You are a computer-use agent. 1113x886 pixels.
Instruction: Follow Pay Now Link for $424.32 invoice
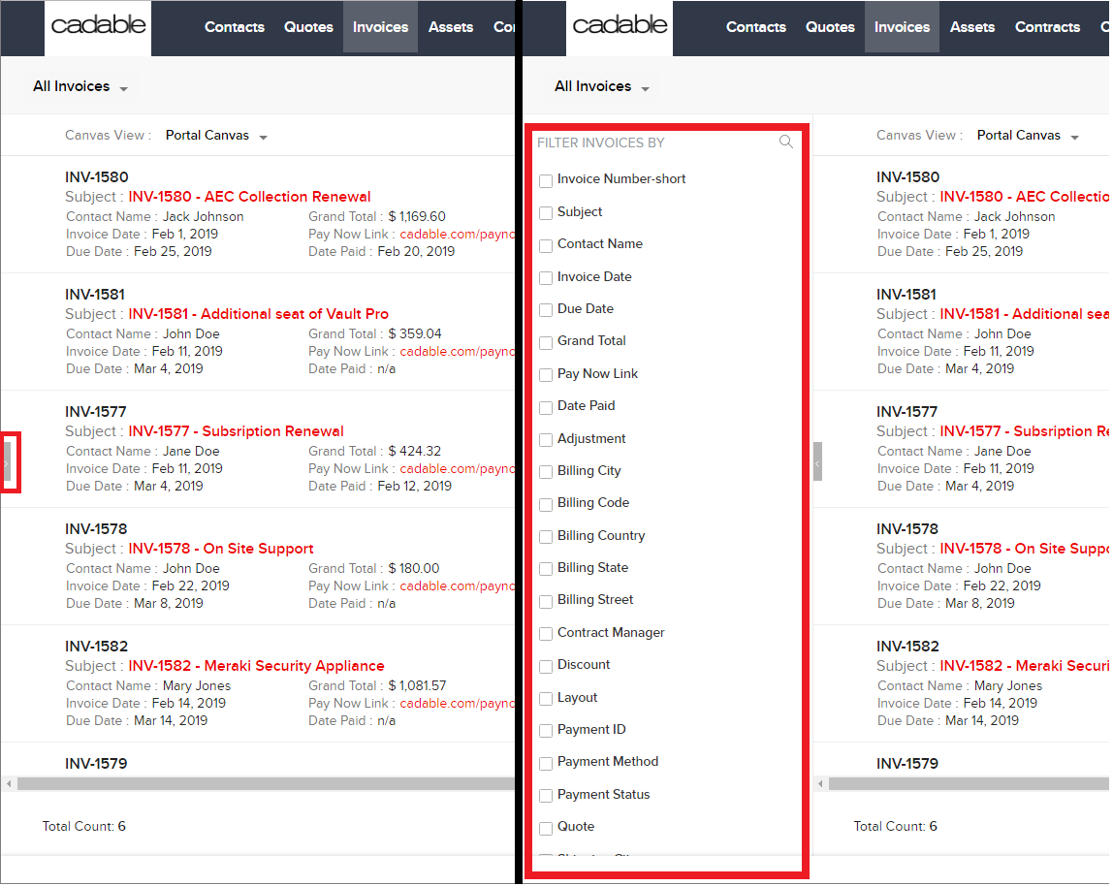tap(457, 468)
